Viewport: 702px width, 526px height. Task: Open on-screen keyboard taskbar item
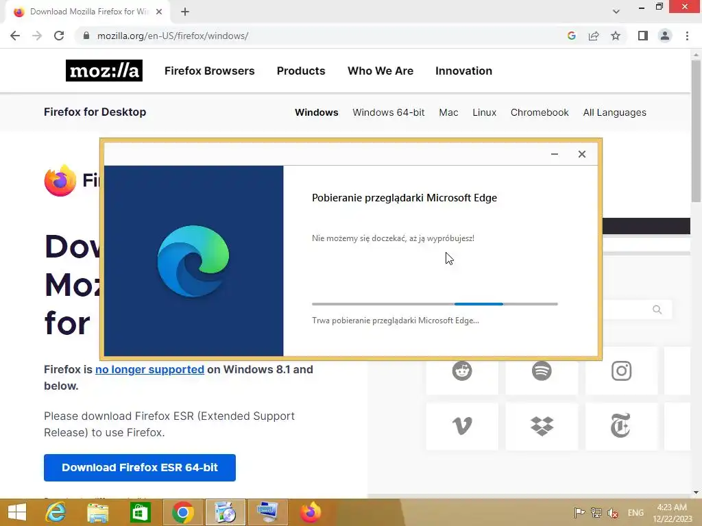pyautogui.click(x=268, y=512)
